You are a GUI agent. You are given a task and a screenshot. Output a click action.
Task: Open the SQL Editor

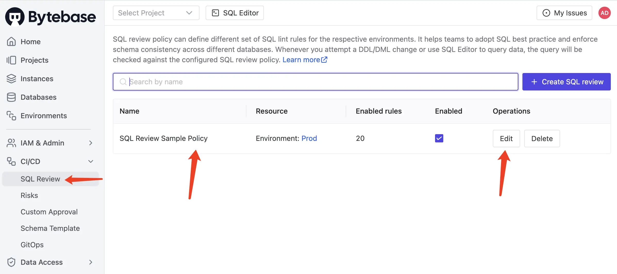pos(235,13)
